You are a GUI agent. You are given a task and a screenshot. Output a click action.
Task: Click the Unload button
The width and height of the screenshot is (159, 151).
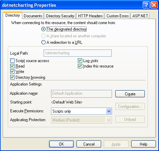pos(130,119)
